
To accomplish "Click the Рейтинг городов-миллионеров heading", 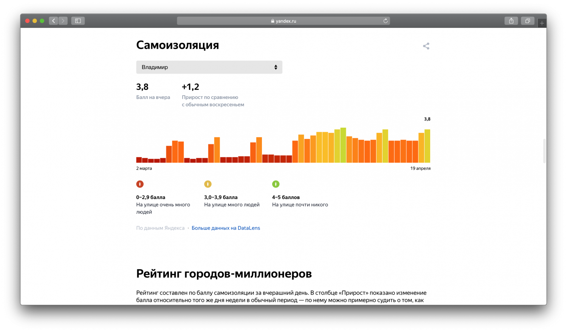I will [224, 273].
